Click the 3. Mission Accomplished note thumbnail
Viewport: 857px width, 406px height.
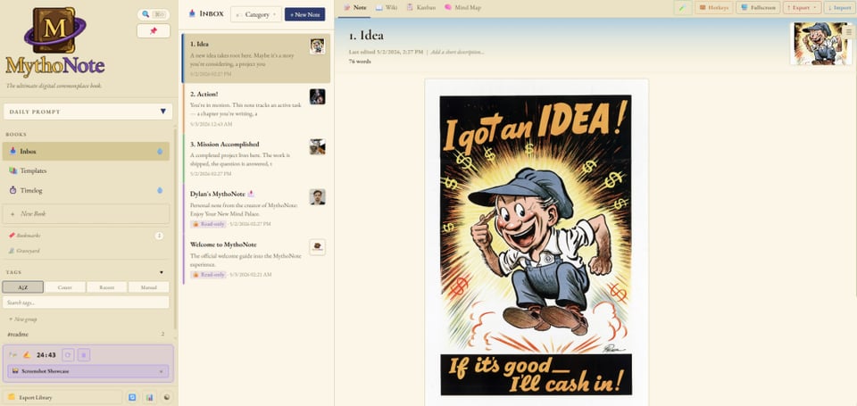click(317, 146)
